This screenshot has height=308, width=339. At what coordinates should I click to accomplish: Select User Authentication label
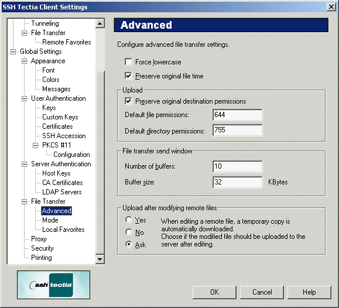point(59,98)
